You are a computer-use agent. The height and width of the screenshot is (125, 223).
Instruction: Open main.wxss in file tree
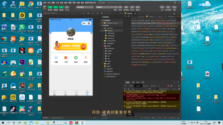(x=111, y=33)
